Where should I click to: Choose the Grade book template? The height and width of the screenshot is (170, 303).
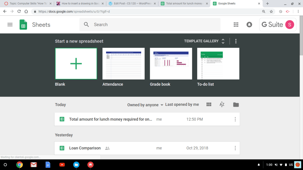(171, 64)
